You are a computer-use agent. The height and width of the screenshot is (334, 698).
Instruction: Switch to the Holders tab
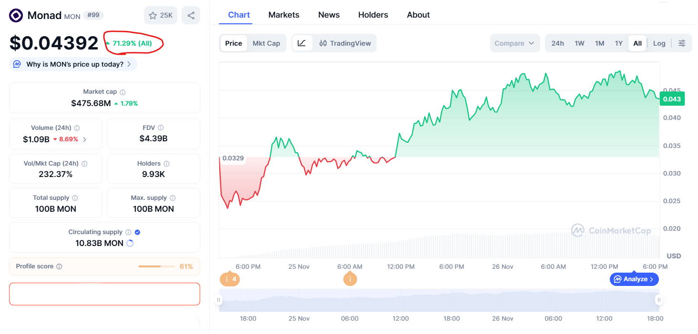373,15
